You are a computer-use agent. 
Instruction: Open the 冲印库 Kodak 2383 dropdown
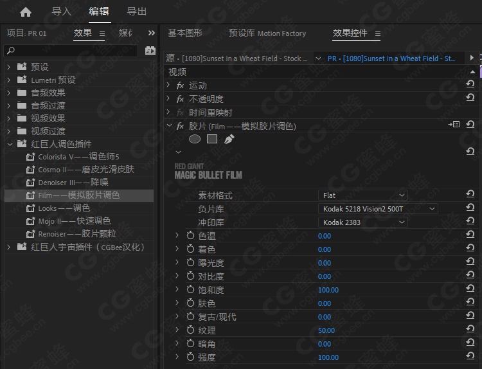point(363,222)
